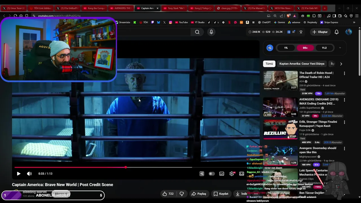The height and width of the screenshot is (203, 361).
Task: Show more filter chips with right arrow
Action: [341, 64]
